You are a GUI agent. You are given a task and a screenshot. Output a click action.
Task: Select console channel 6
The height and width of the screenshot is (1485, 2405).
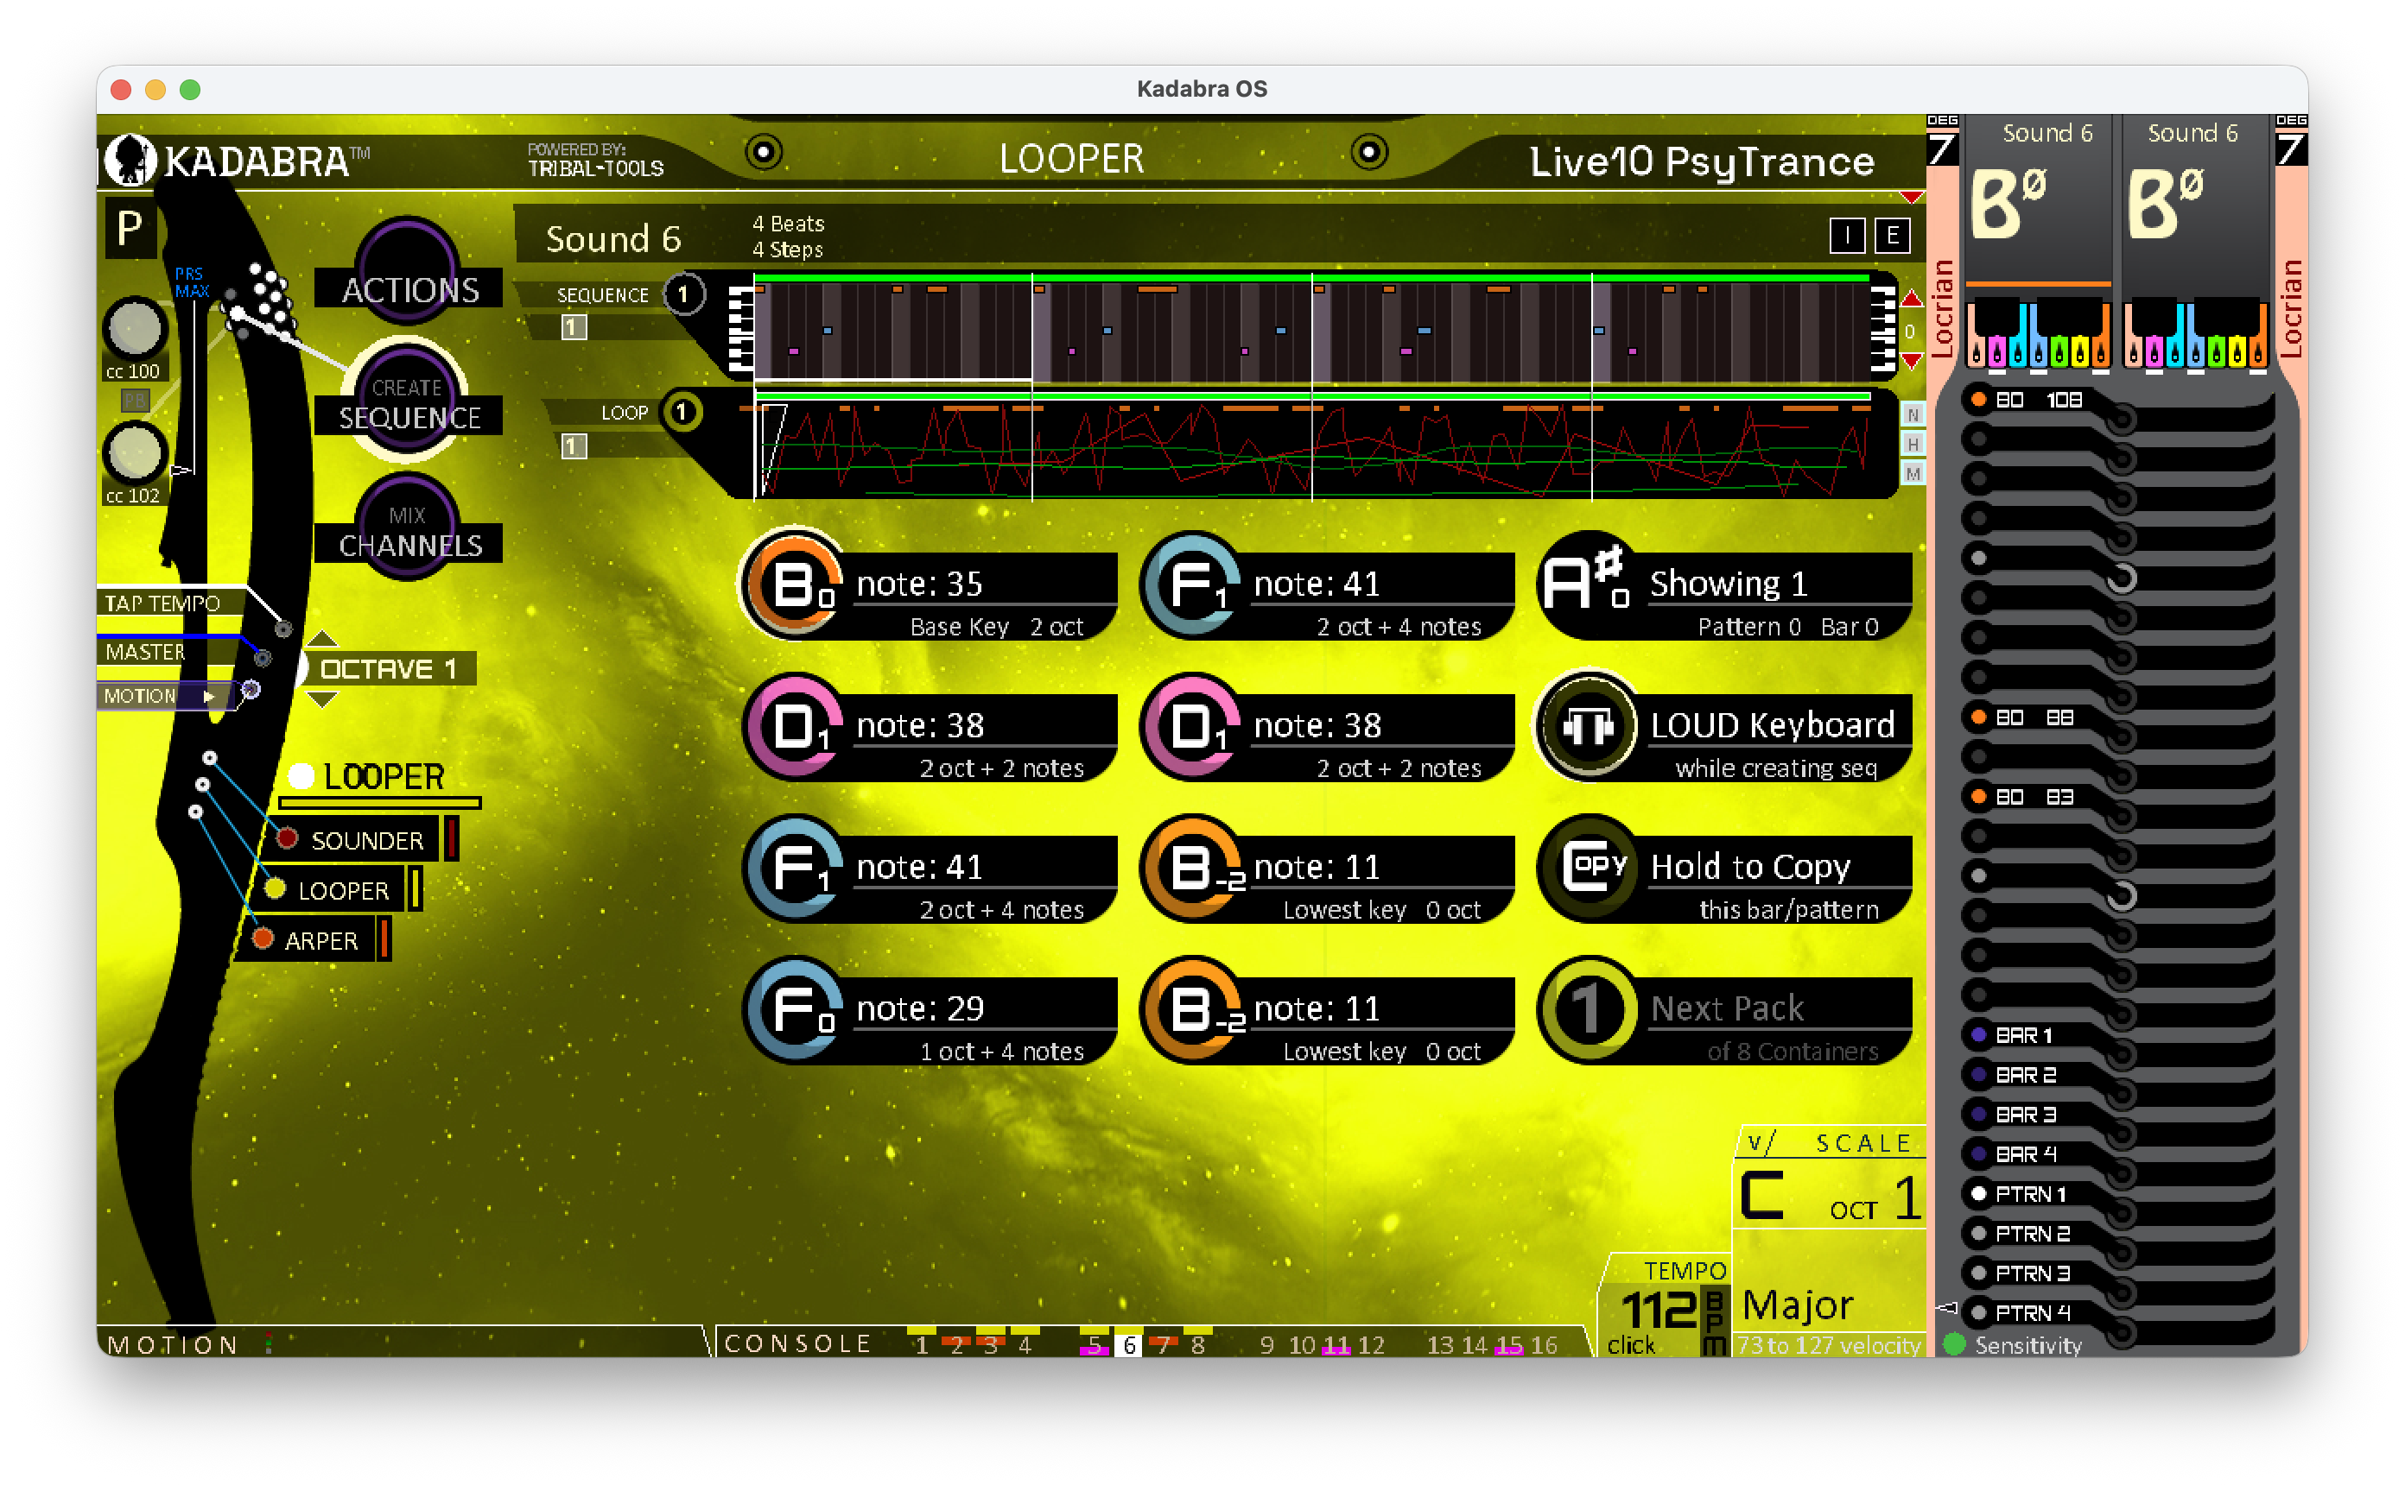coord(1129,1344)
